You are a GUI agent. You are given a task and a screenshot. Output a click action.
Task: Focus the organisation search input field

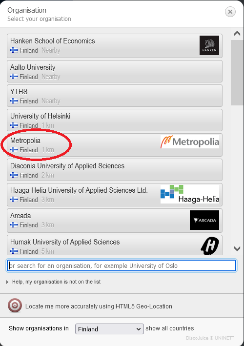pos(122,265)
